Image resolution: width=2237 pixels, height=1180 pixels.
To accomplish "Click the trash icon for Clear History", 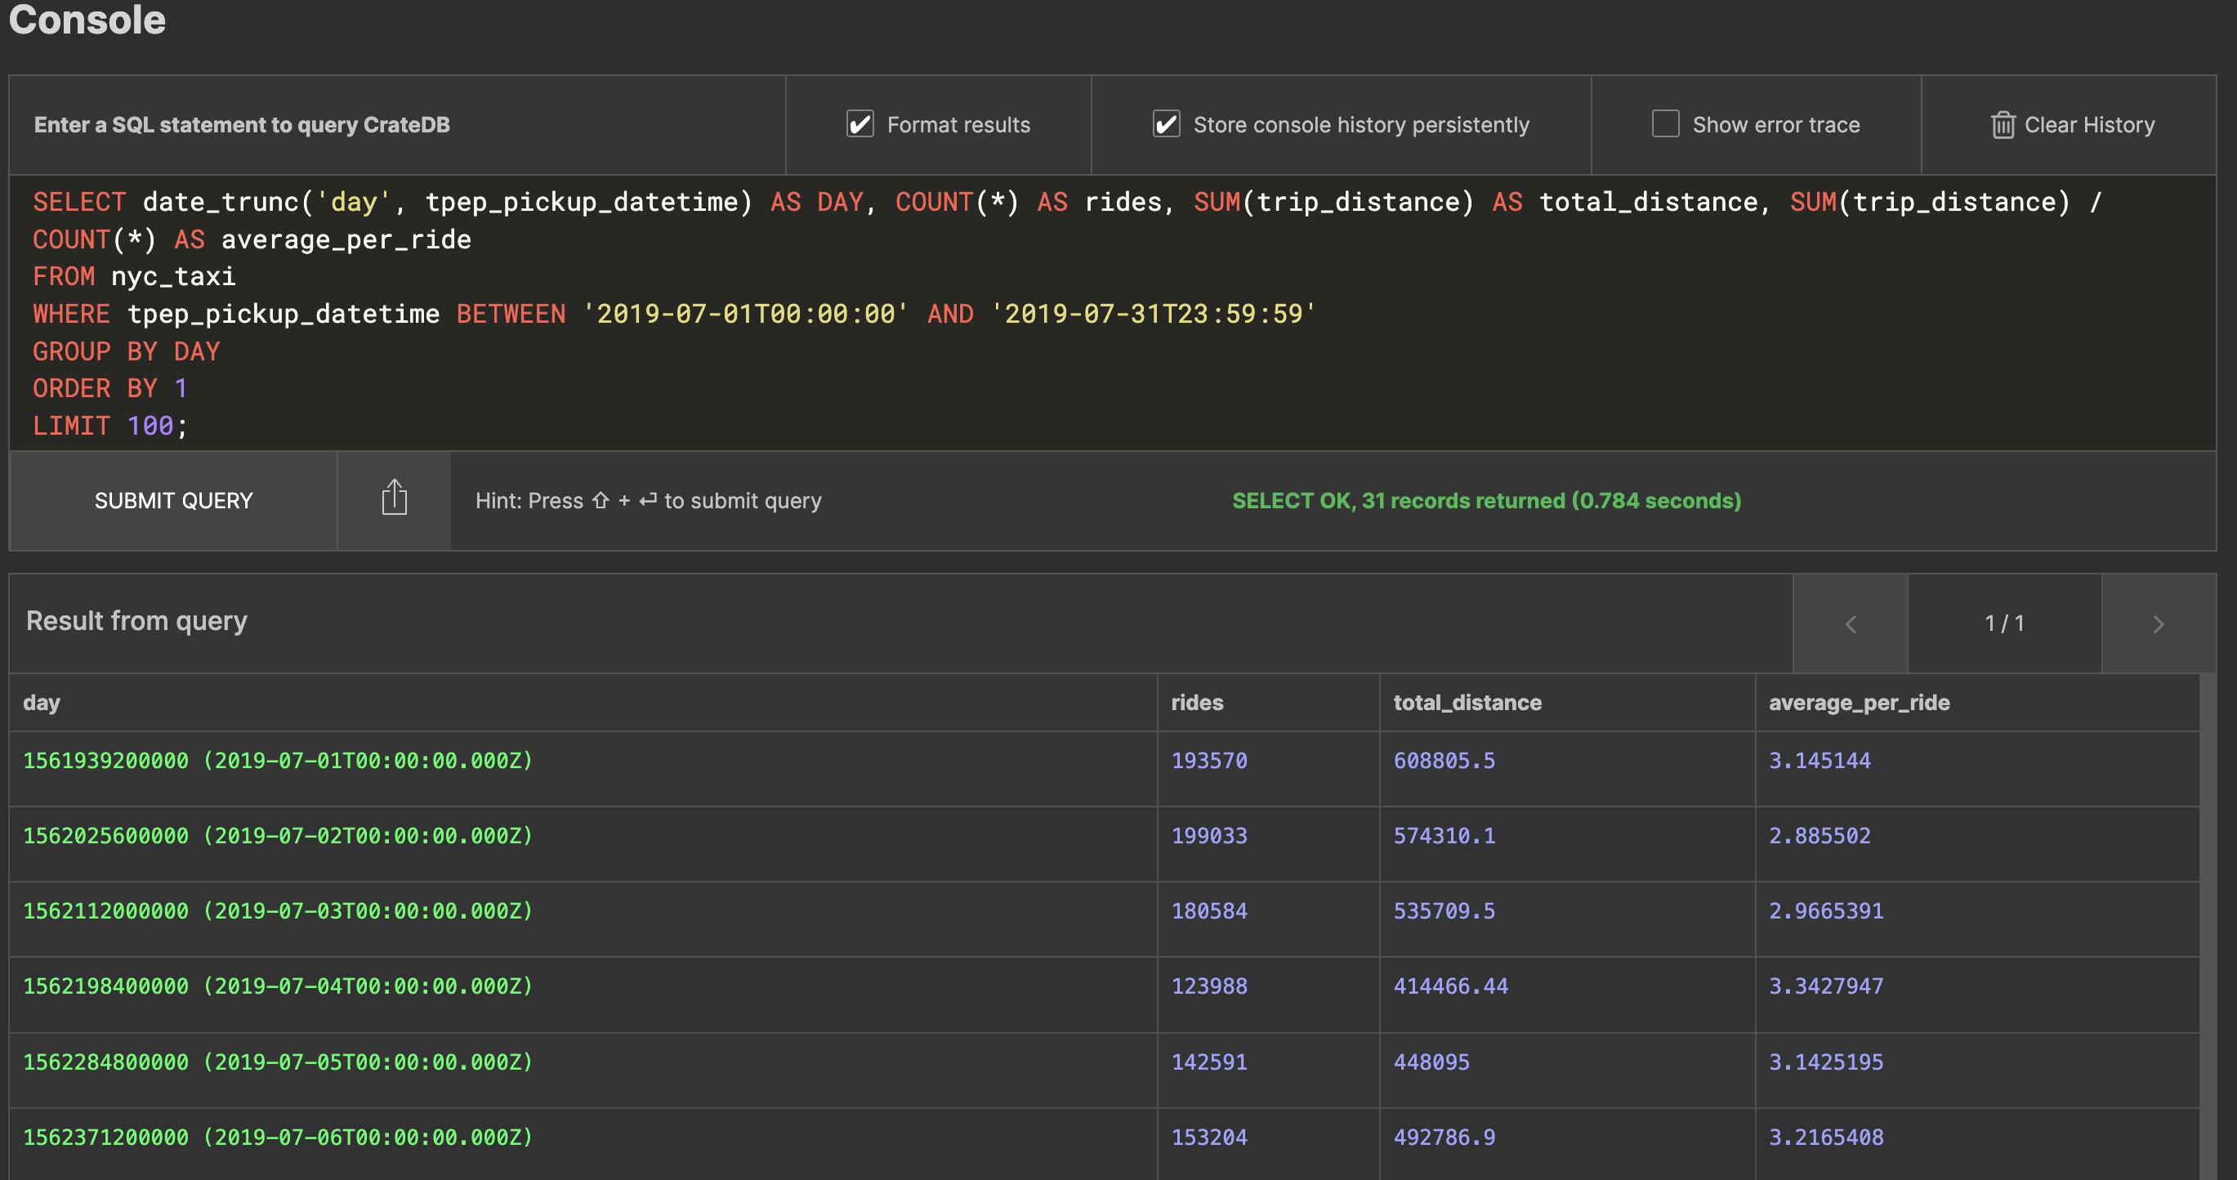I will [2003, 125].
